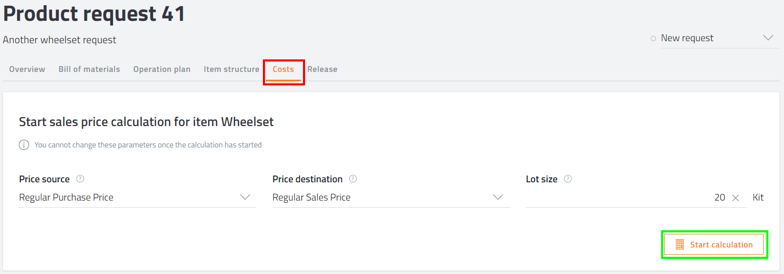Click the New request status circle indicator

653,39
